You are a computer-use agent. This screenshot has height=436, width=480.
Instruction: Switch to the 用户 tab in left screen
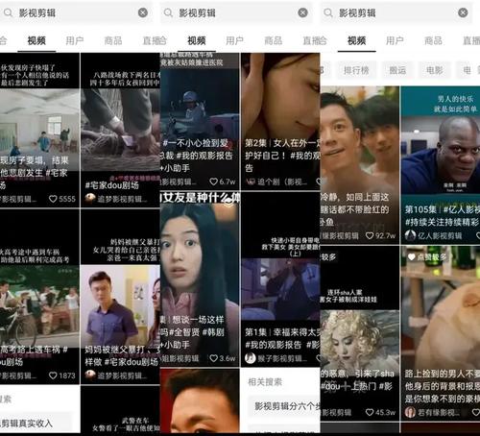click(x=75, y=40)
